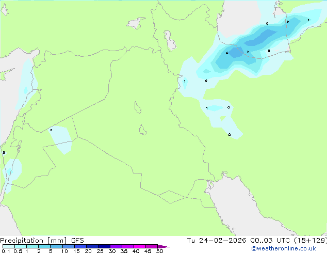Pick the 20–25 mm legend swatch

coord(92,246)
